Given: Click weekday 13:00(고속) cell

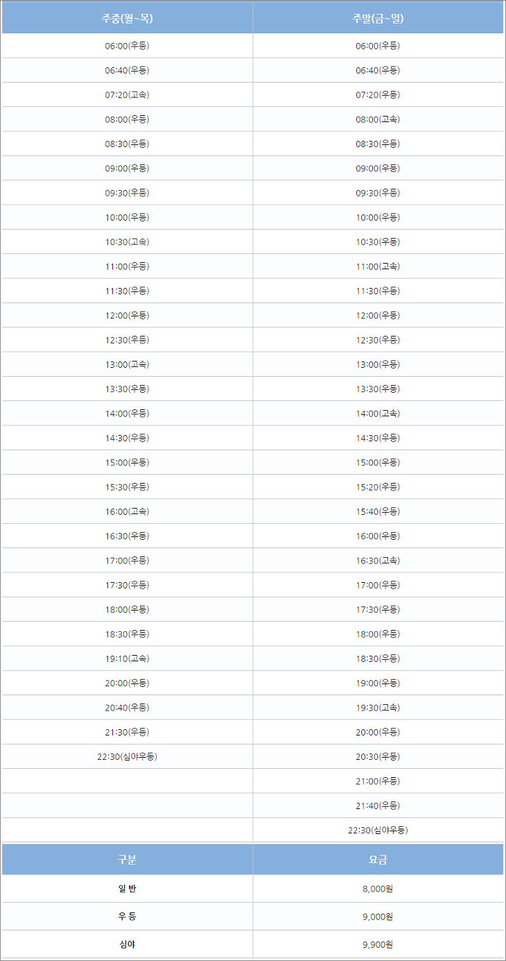Looking at the screenshot, I should 127,364.
